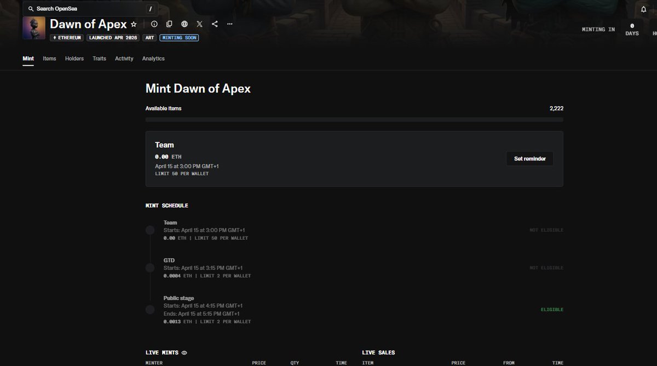Click NOT ELIGIBLE label beside GTD stage

click(x=546, y=268)
